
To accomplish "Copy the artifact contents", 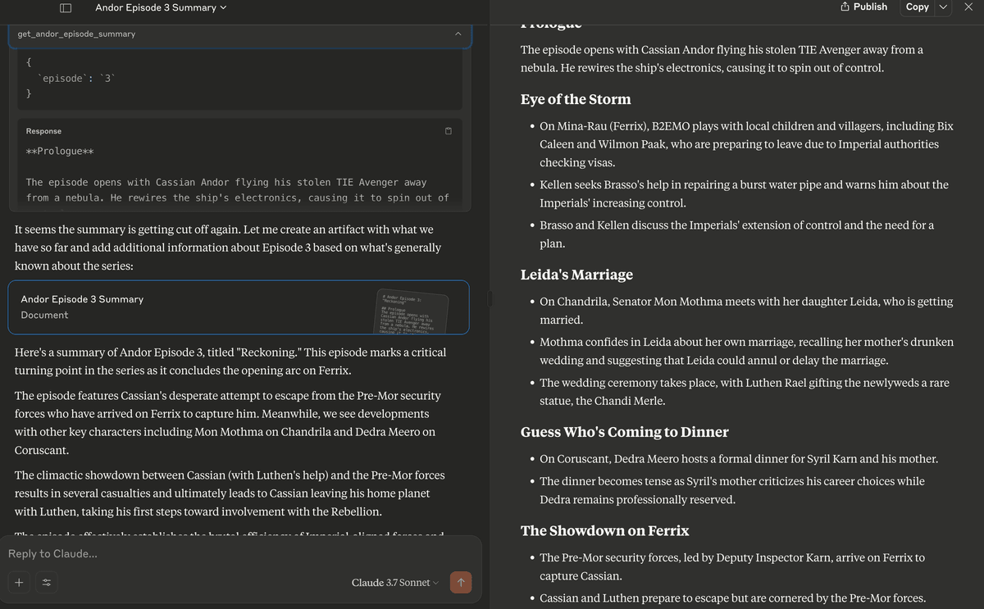I will pos(917,7).
